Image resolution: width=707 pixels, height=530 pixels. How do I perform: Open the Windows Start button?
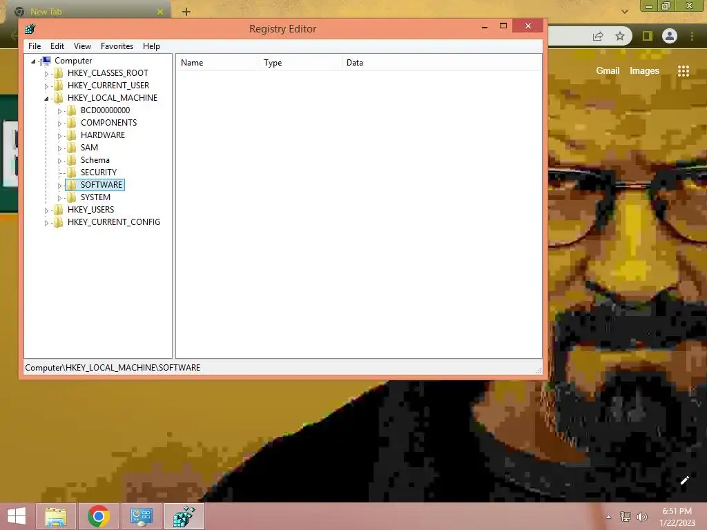coord(17,516)
